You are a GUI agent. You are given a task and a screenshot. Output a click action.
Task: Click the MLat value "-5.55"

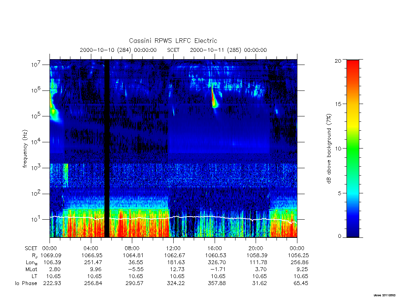(136, 269)
